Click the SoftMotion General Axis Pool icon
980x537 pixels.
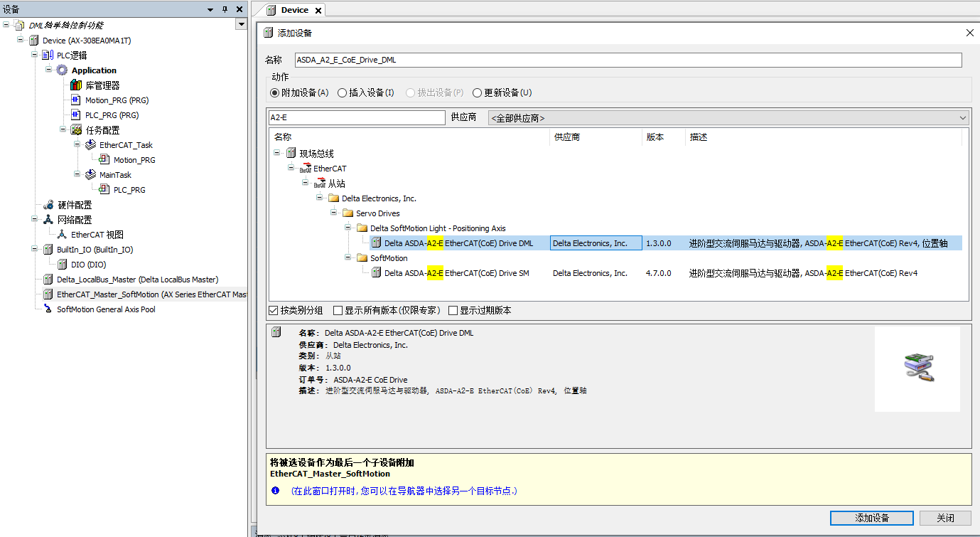pos(48,309)
